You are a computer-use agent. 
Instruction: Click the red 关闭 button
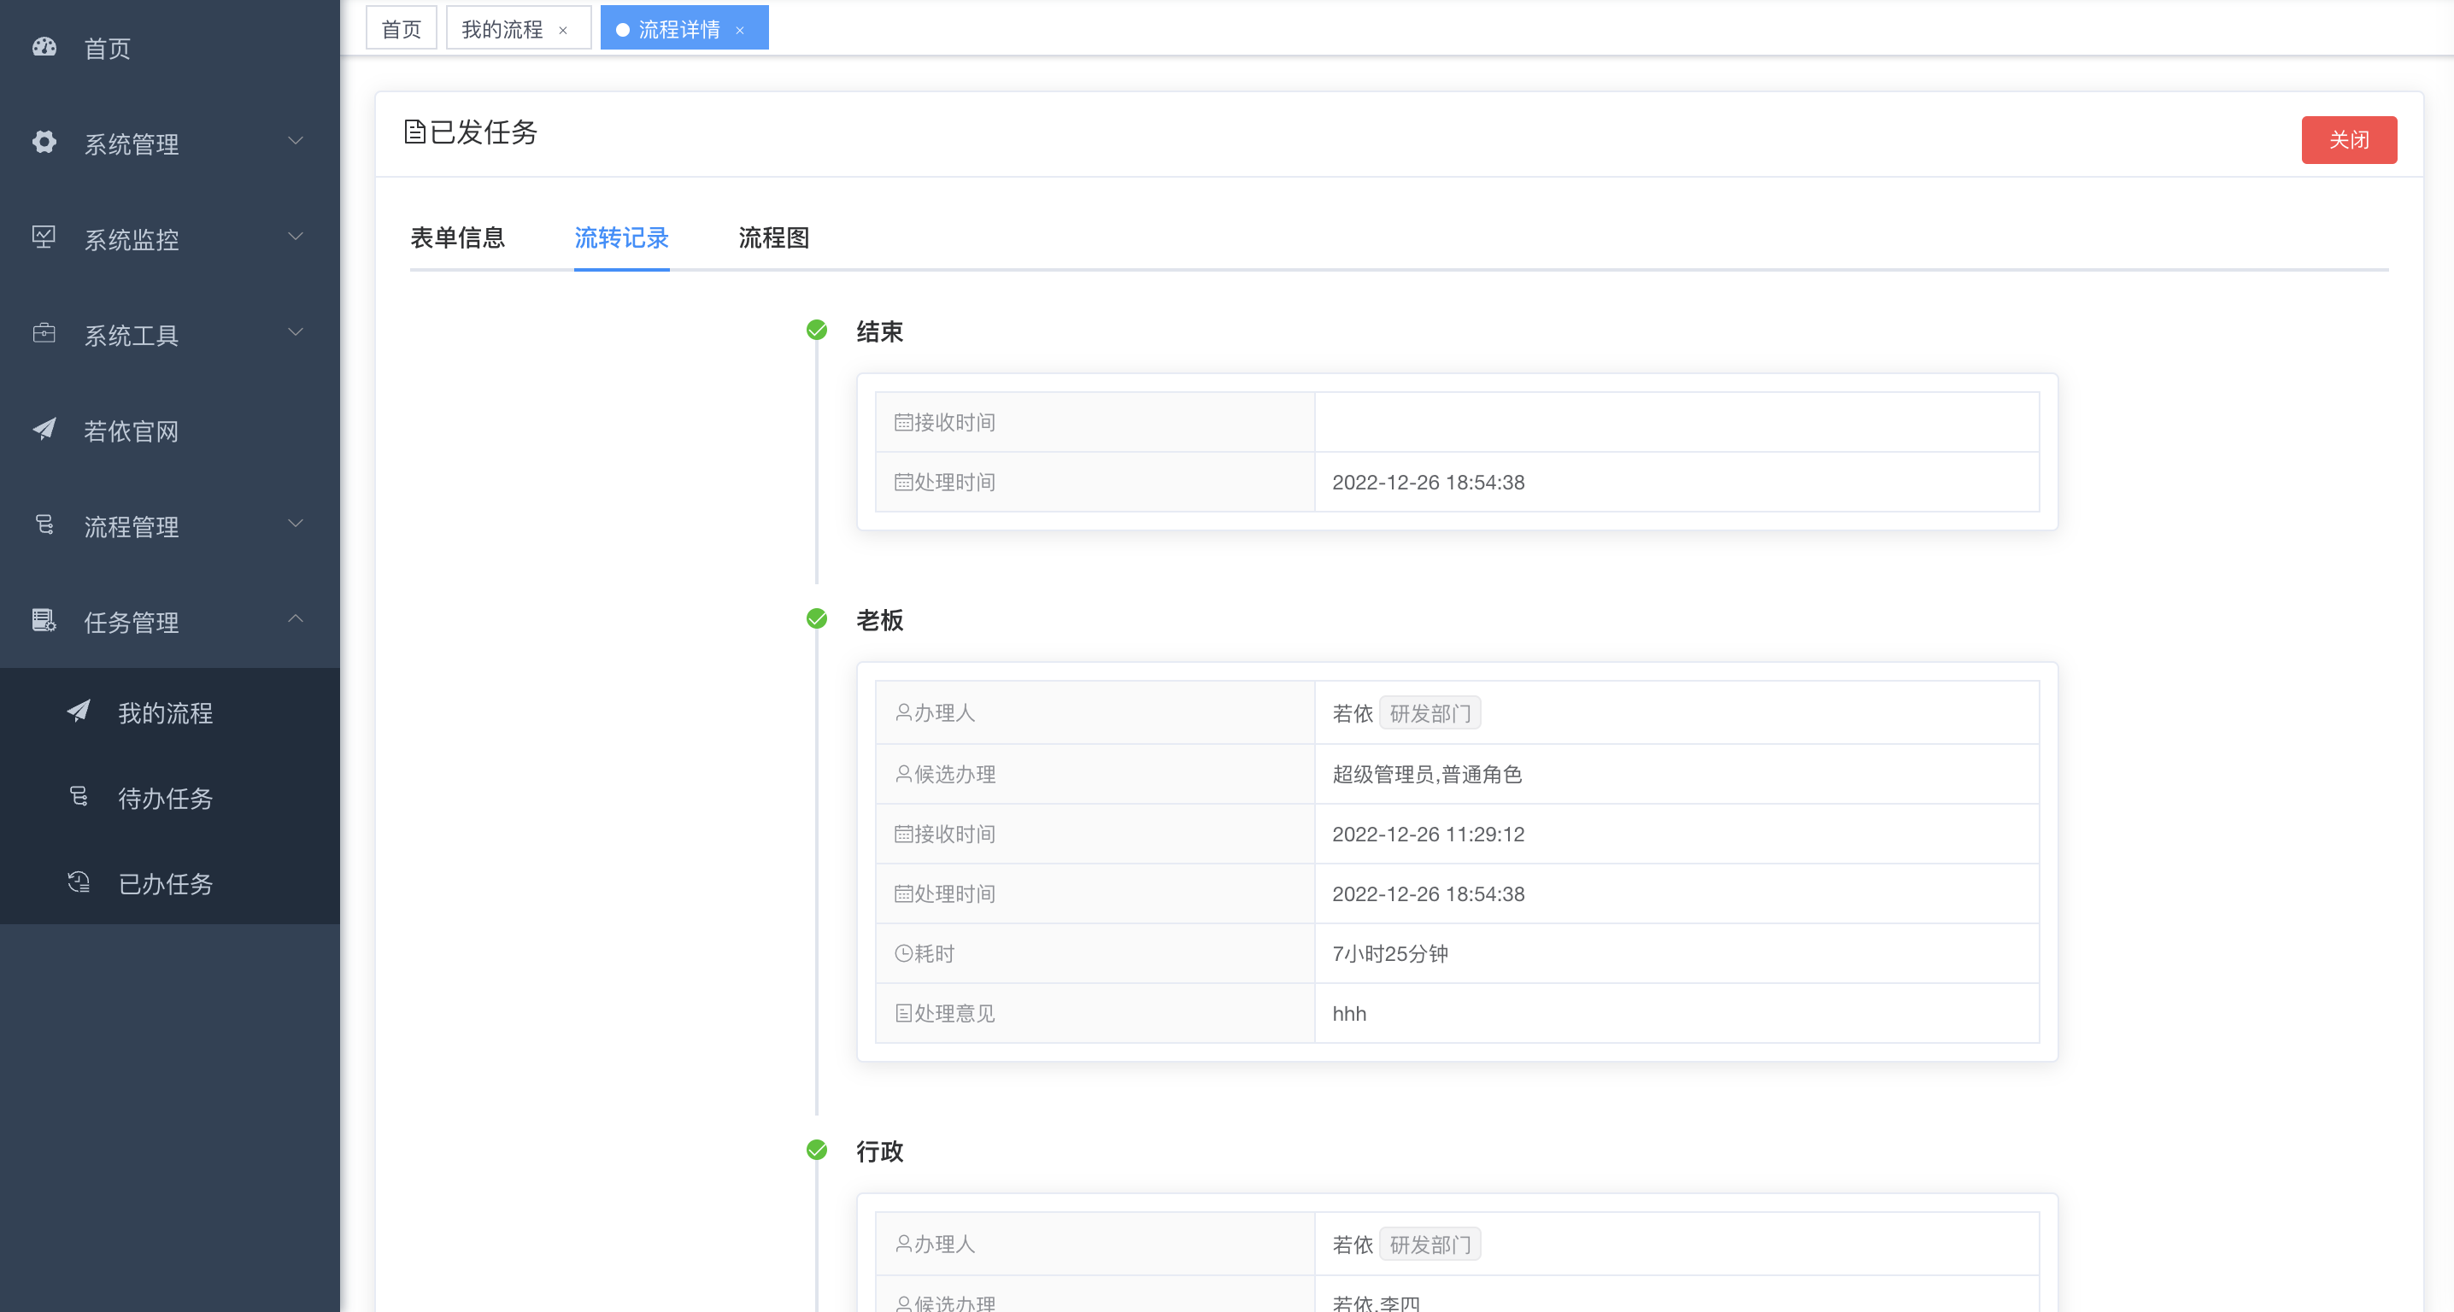2349,139
